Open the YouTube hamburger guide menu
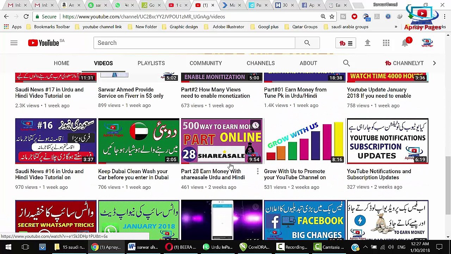This screenshot has height=254, width=451. [x=14, y=43]
